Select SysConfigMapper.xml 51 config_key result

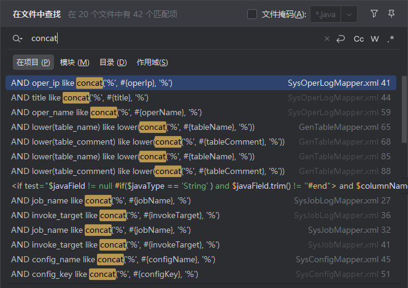[201, 274]
